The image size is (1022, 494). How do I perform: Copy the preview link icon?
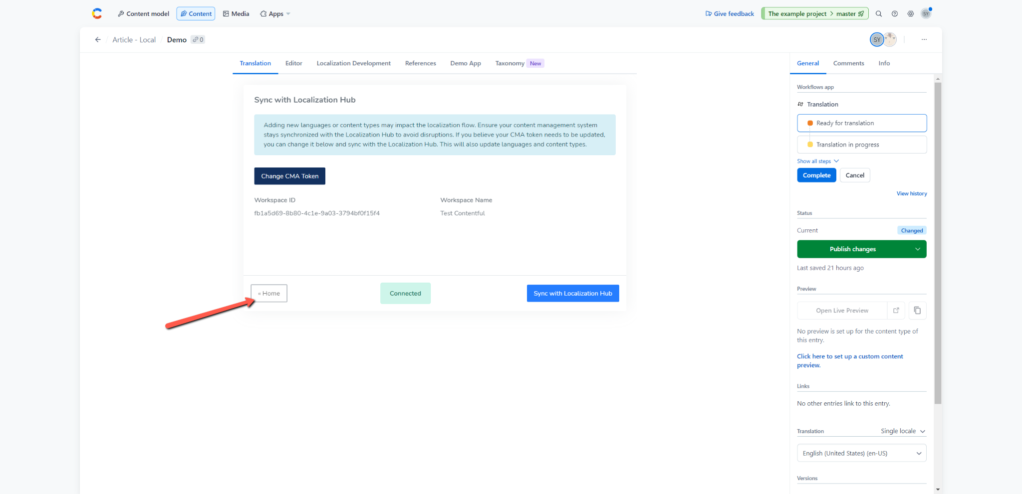point(918,311)
